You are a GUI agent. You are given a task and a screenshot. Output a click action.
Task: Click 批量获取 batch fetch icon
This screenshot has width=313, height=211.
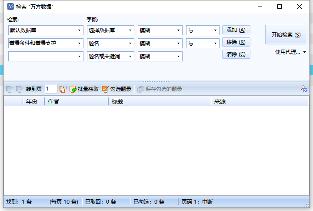[x=73, y=89]
